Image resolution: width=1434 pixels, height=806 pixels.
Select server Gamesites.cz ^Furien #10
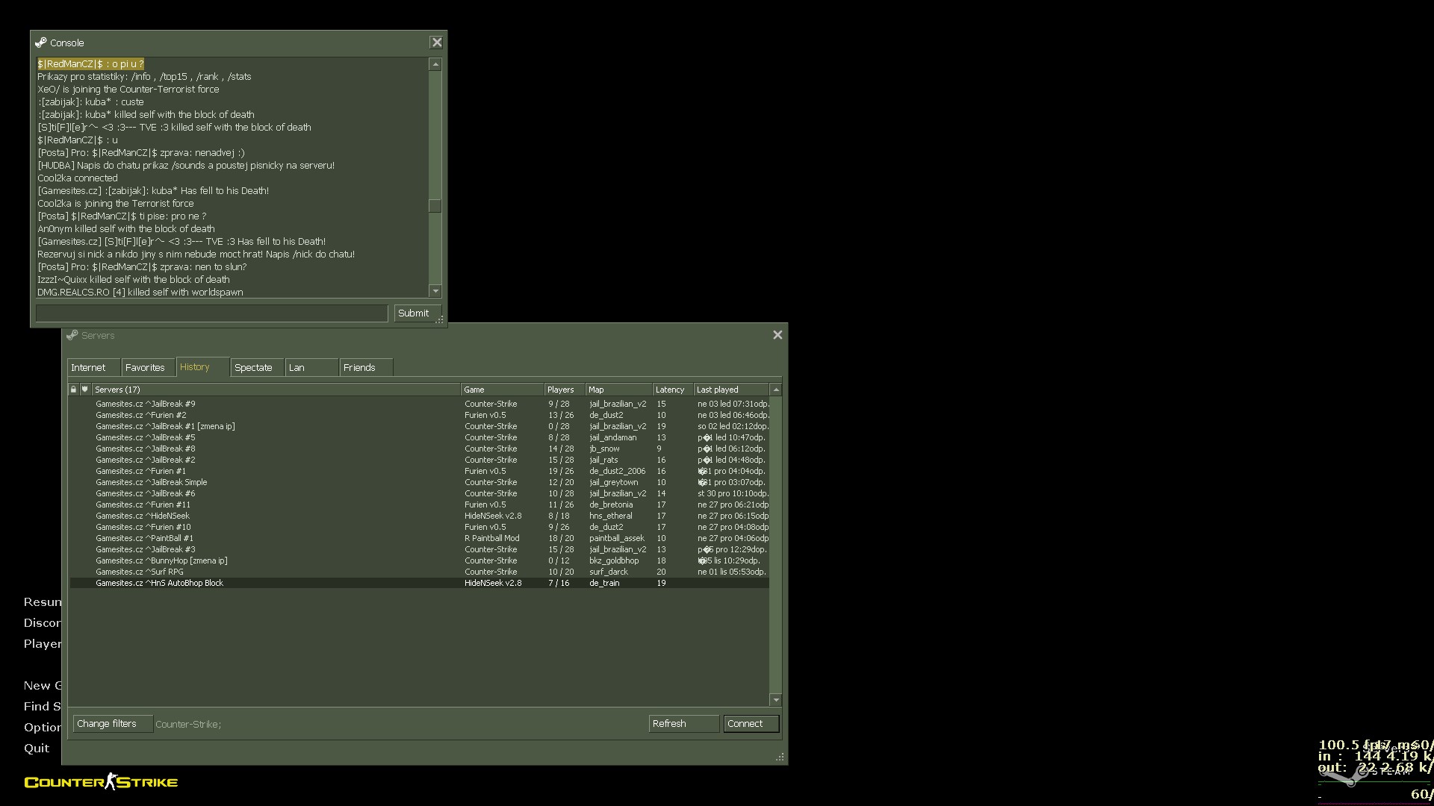419,527
